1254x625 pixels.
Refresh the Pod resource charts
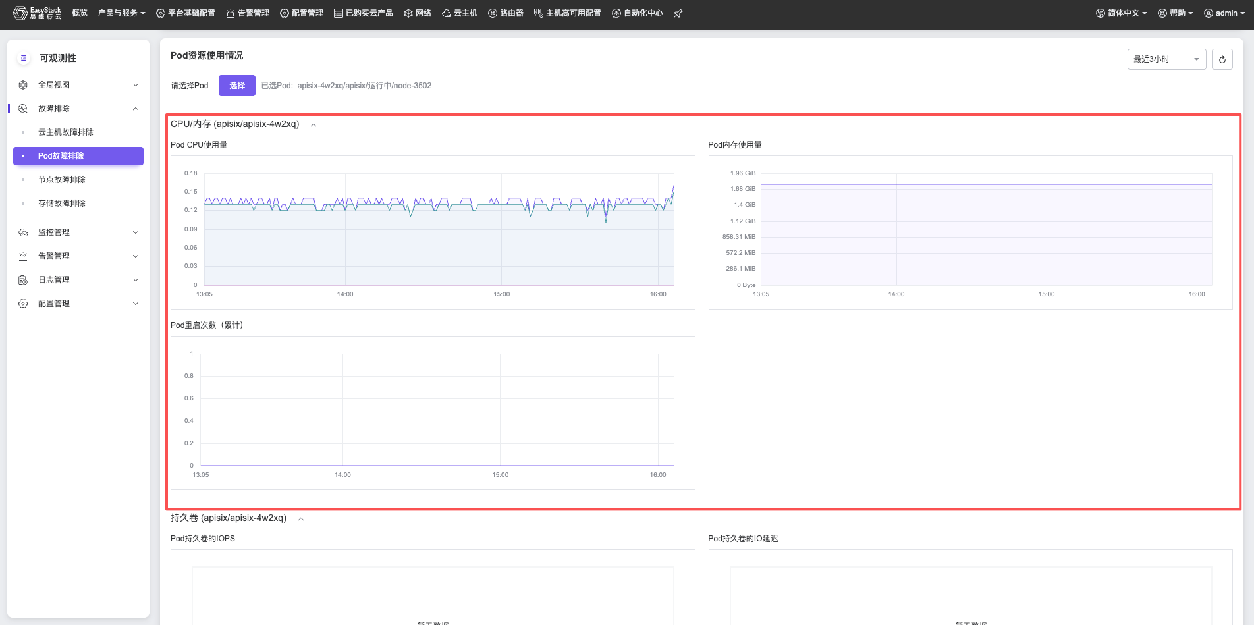point(1222,59)
